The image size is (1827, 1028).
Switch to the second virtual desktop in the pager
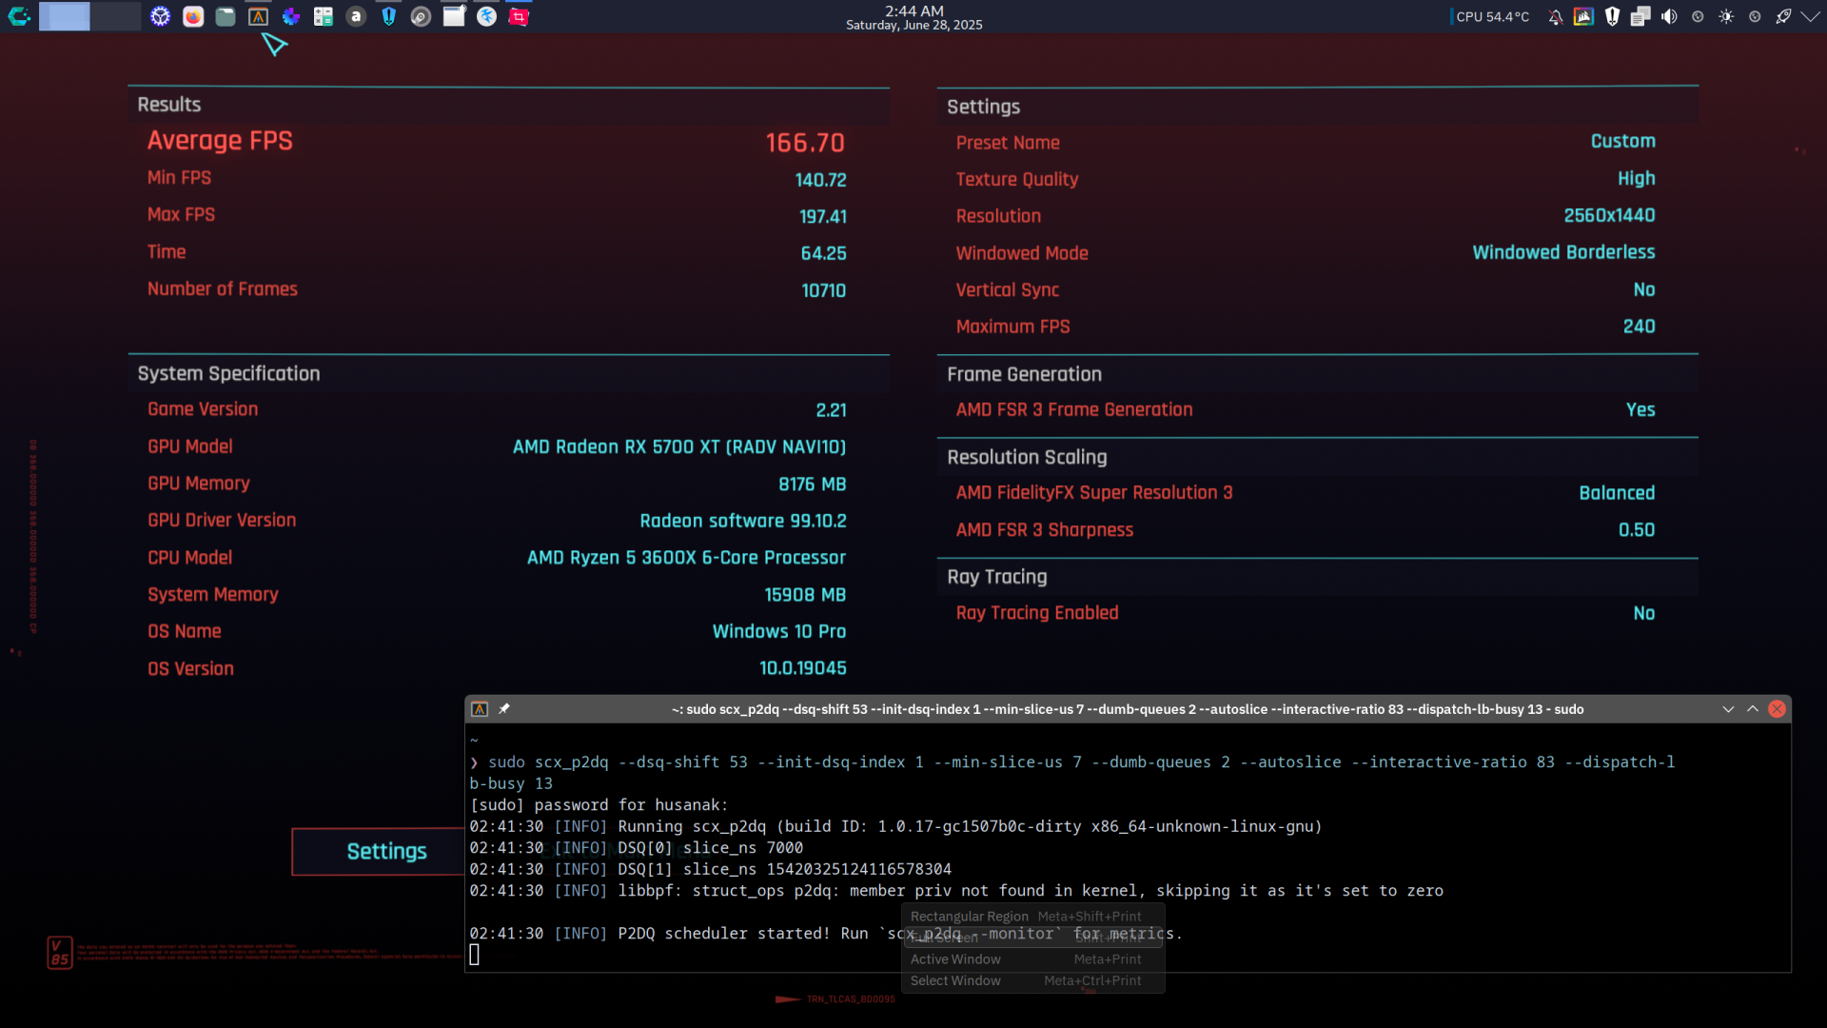click(x=116, y=16)
